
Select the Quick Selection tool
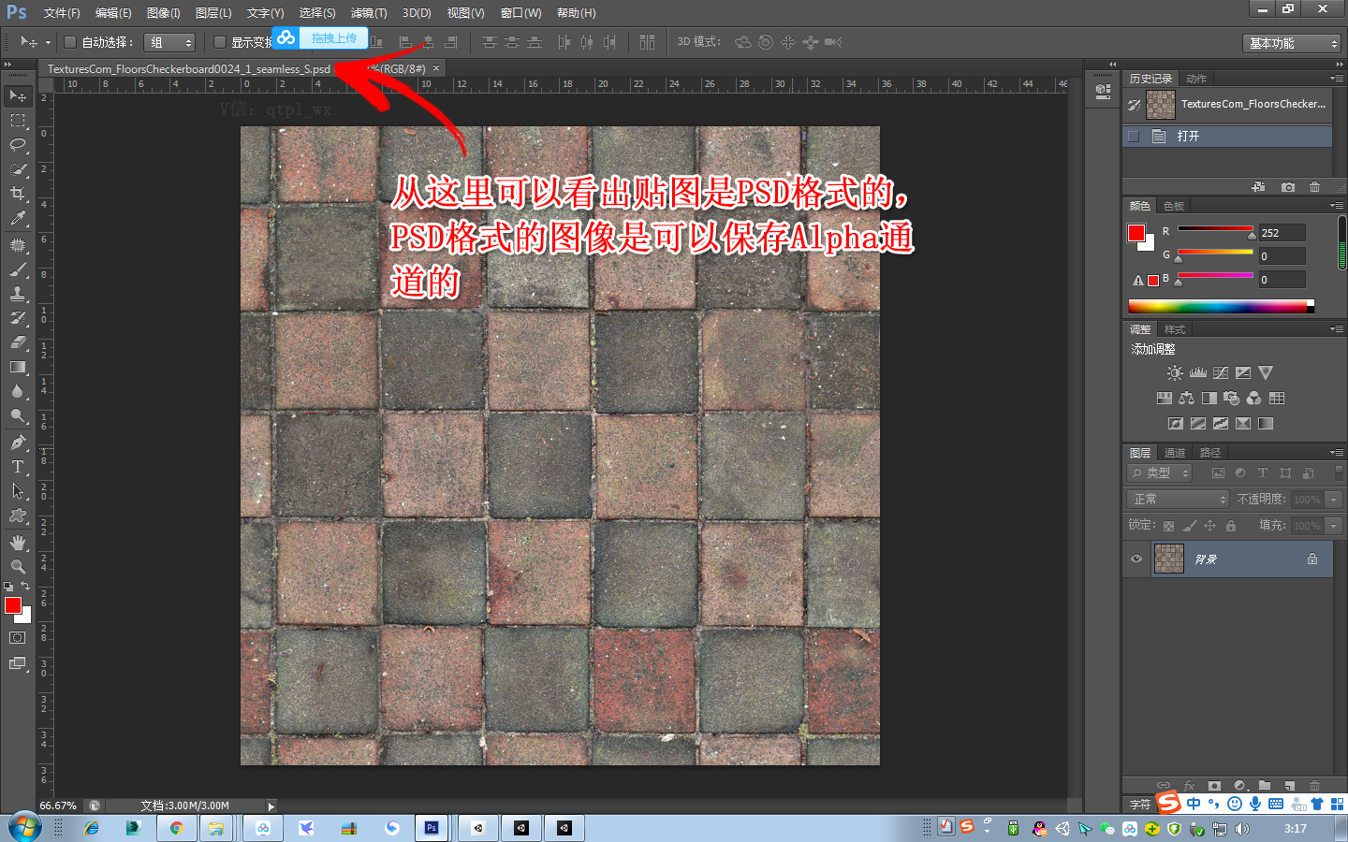pyautogui.click(x=18, y=169)
